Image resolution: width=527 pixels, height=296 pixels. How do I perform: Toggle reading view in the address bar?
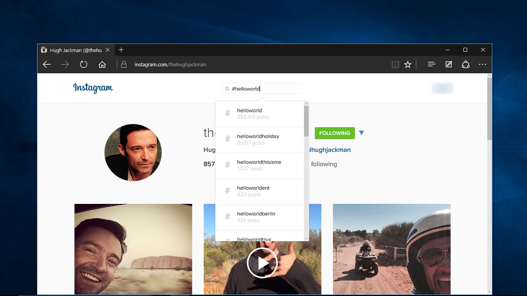pos(395,64)
